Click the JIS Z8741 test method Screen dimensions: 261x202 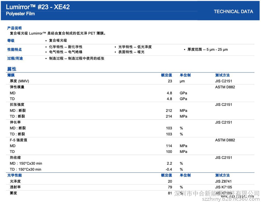224,181
